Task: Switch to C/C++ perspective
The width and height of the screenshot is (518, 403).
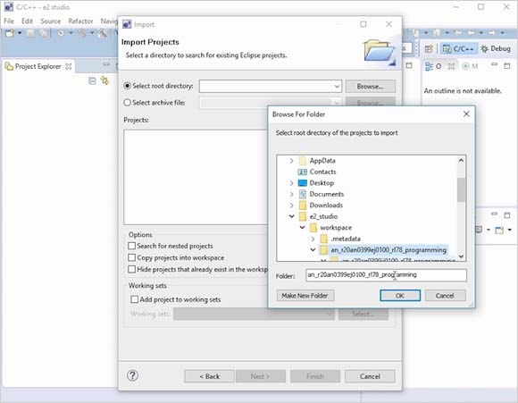Action: 458,49
